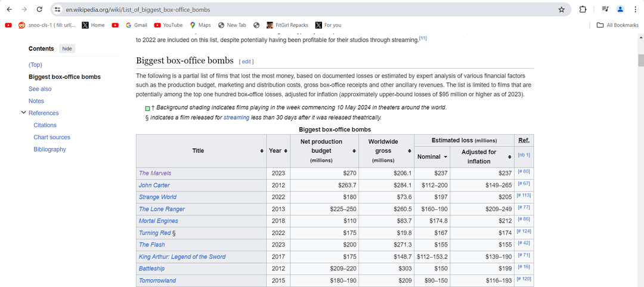Open References in contents
Viewport: 644px width, 287px height.
(44, 113)
